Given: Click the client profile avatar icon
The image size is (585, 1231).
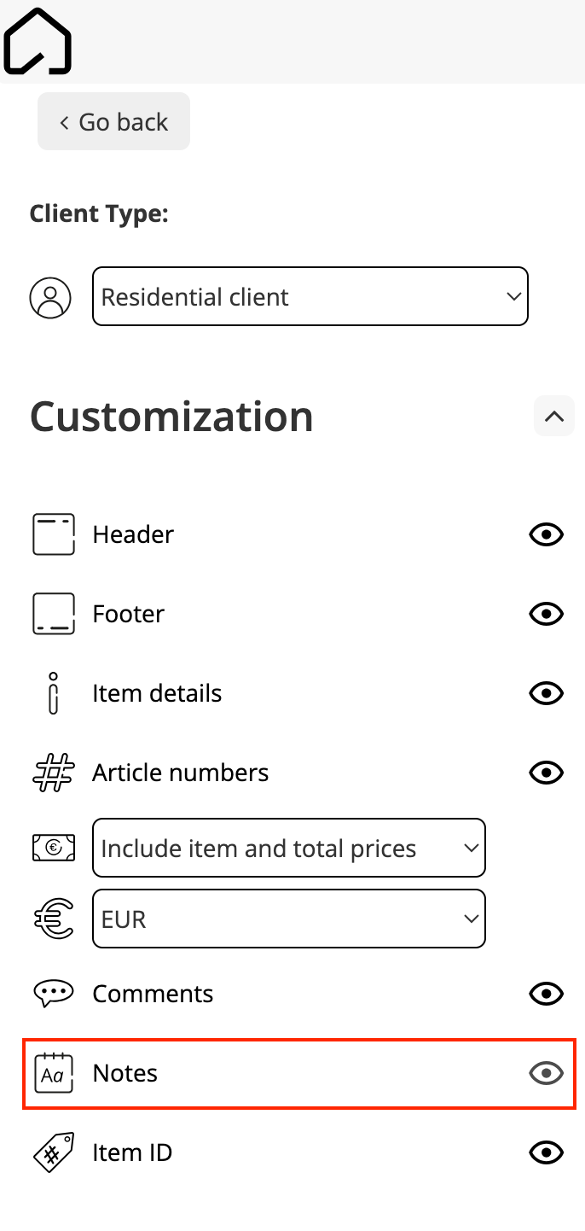Looking at the screenshot, I should 50,297.
